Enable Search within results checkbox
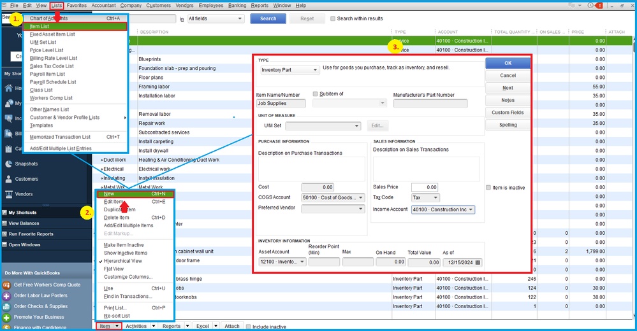 coord(333,18)
